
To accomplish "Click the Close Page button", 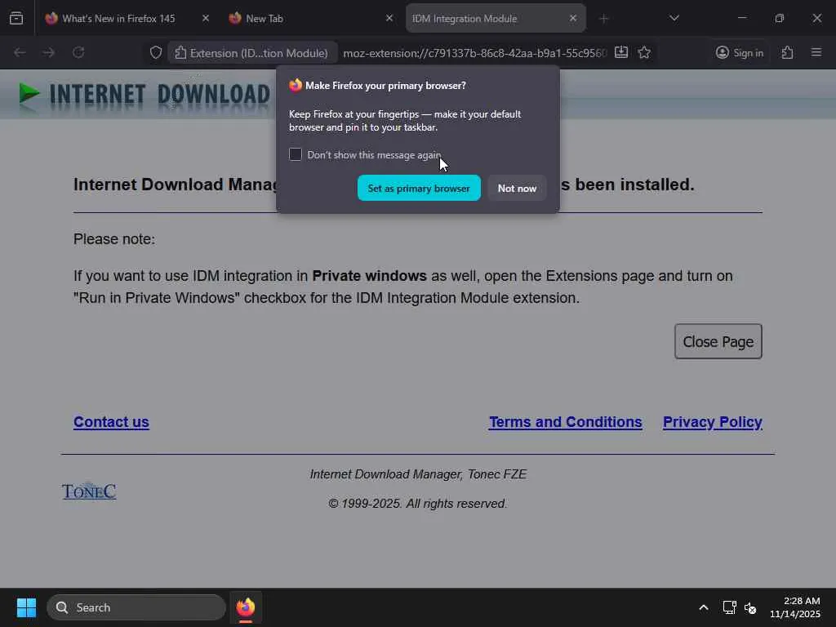I will tap(718, 341).
